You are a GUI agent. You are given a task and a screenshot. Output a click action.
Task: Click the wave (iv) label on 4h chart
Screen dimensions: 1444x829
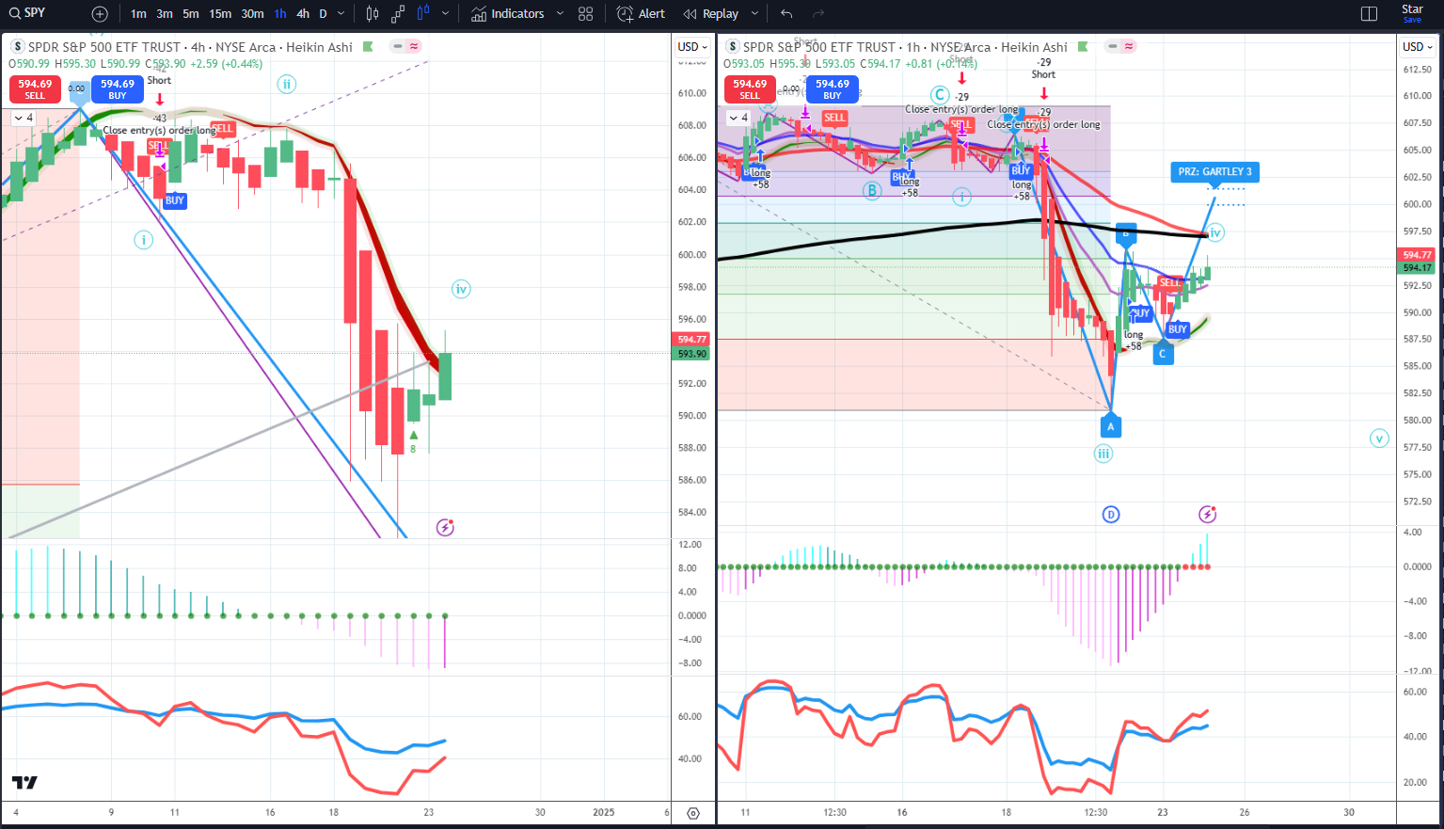click(461, 289)
